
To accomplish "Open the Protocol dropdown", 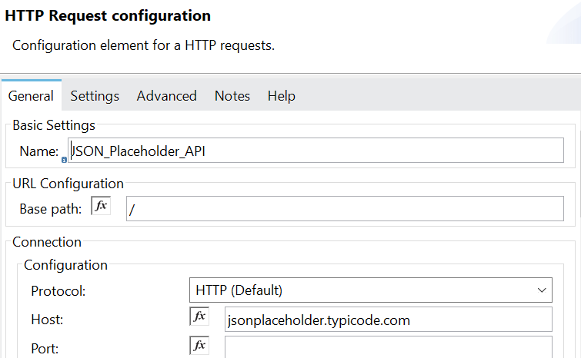I will [371, 290].
